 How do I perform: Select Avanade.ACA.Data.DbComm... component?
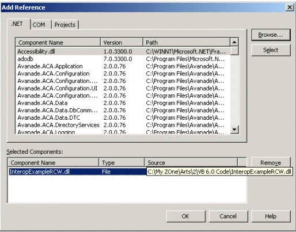(x=123, y=111)
